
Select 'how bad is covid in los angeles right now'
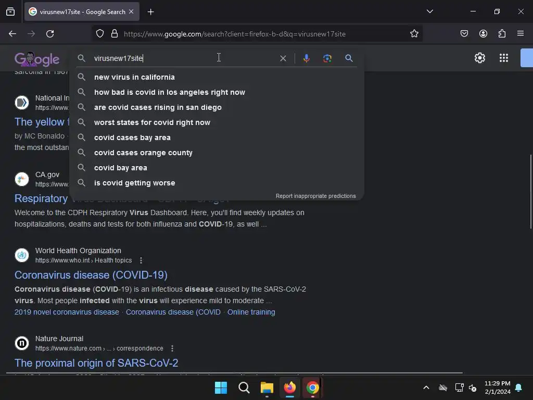coord(217,92)
